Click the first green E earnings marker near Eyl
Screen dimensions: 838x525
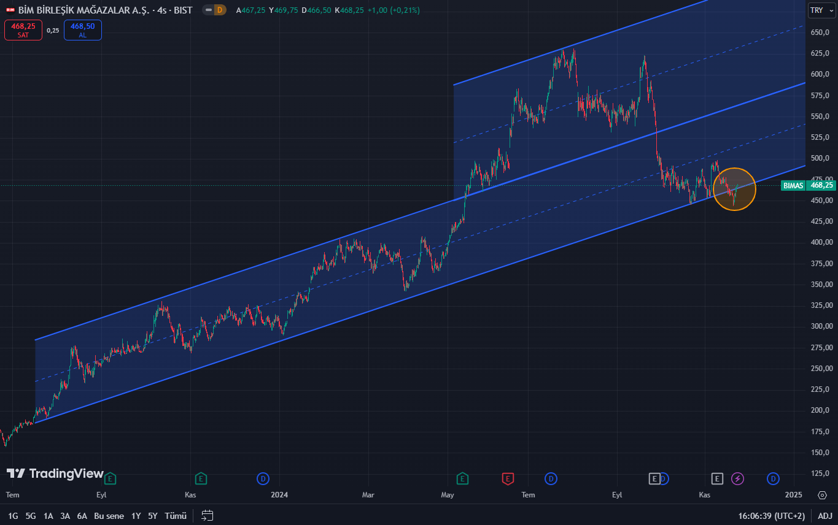click(x=110, y=478)
